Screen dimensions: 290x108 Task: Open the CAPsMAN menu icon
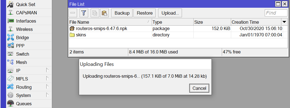point(11,13)
